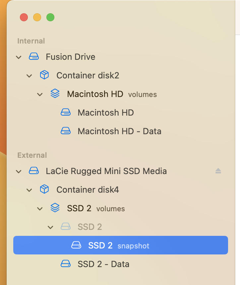
Task: Collapse the greyed-out SSD 2 volume
Action: tap(51, 227)
